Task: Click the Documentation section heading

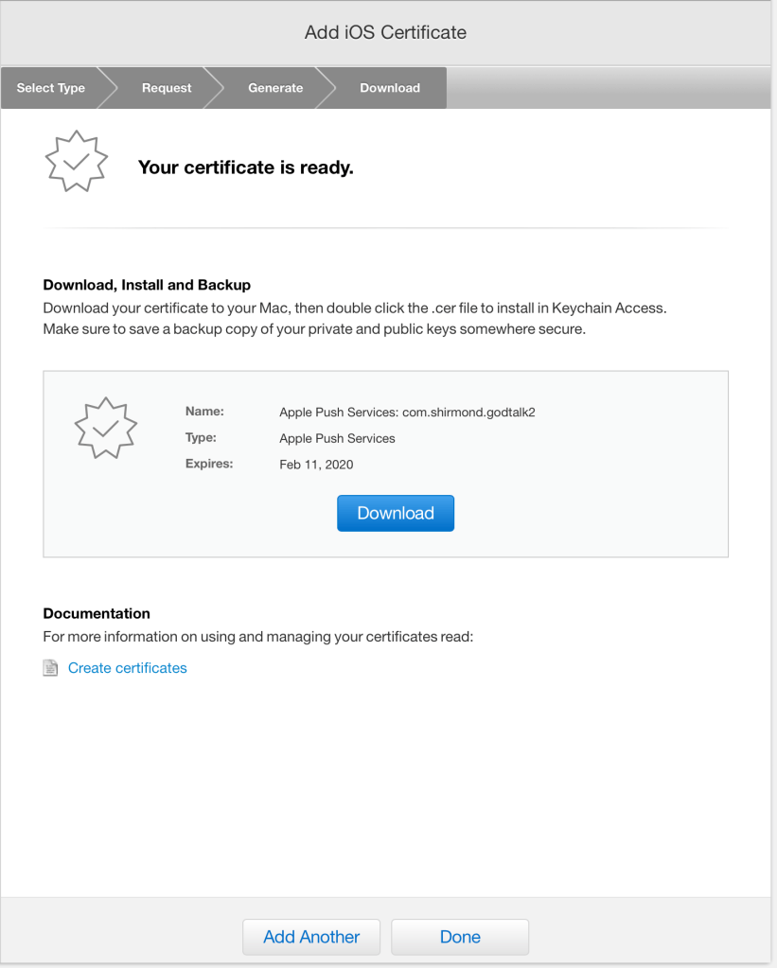Action: (97, 613)
